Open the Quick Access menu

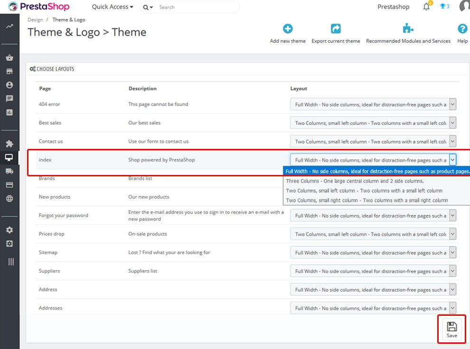[x=113, y=7]
